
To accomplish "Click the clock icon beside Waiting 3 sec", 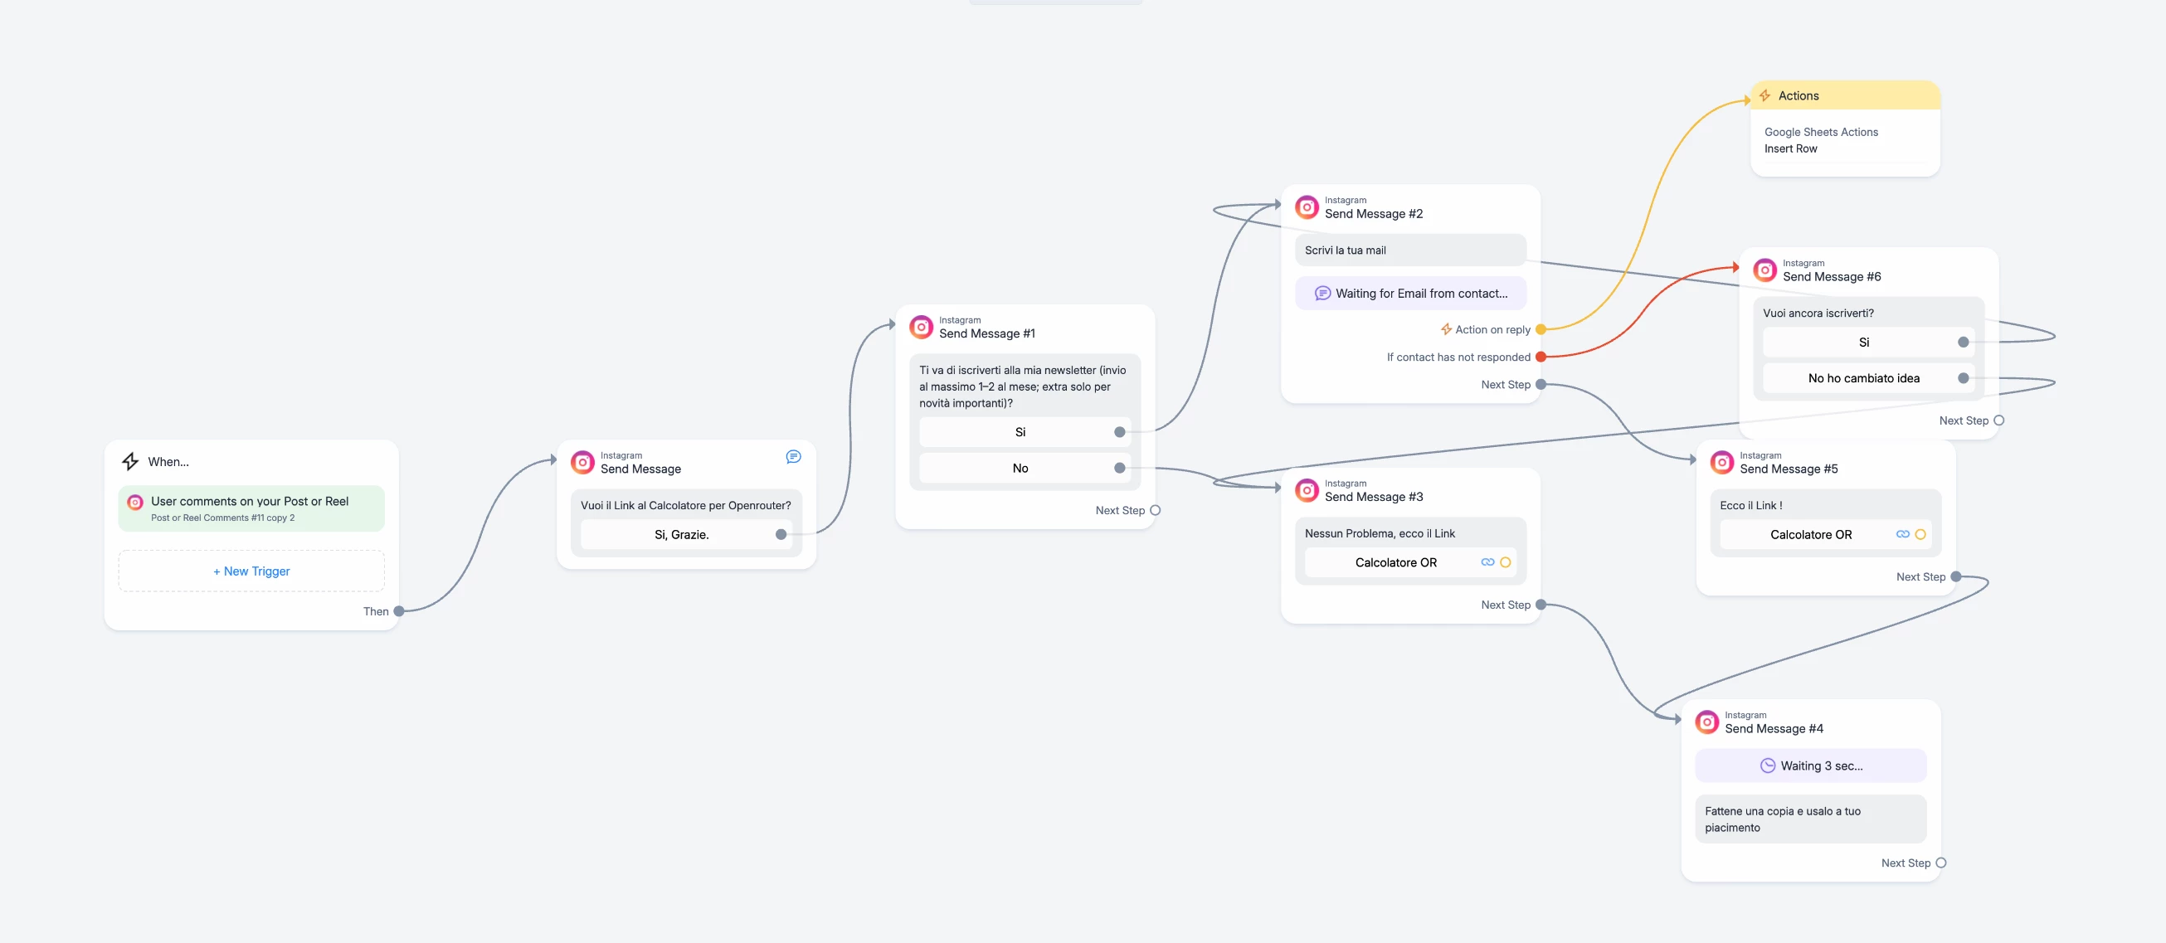I will tap(1768, 766).
